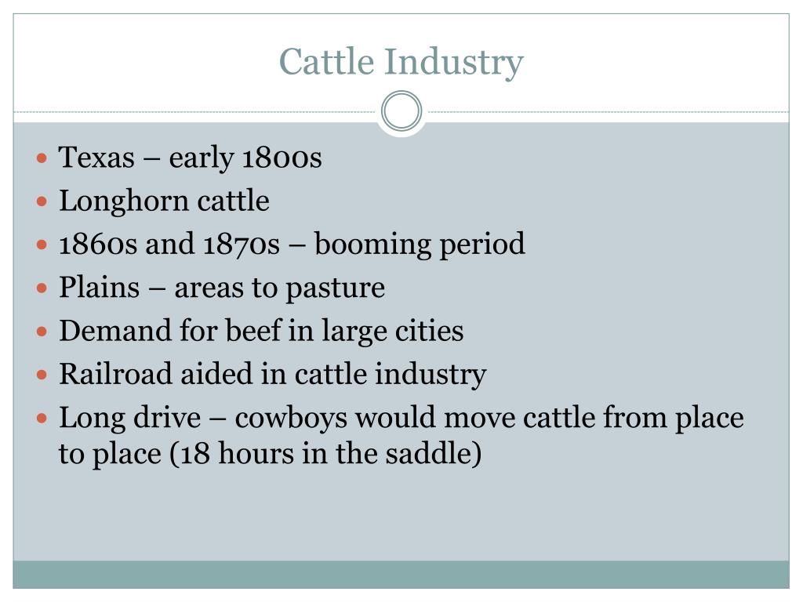
Task: Click the bullet dot before 1860s and 1870s
Action: pyautogui.click(x=42, y=245)
